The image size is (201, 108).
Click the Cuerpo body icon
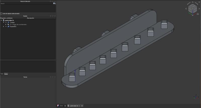pyautogui.click(x=9, y=22)
